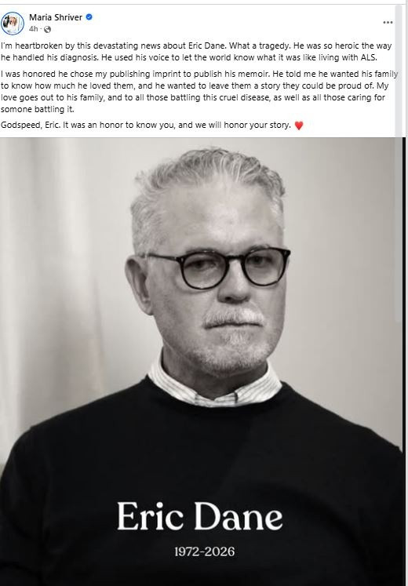Click the globe public-privacy icon
Image resolution: width=408 pixels, height=586 pixels.
tap(47, 29)
